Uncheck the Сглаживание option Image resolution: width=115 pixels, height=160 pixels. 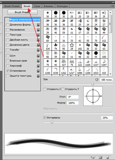click(x=8, y=71)
